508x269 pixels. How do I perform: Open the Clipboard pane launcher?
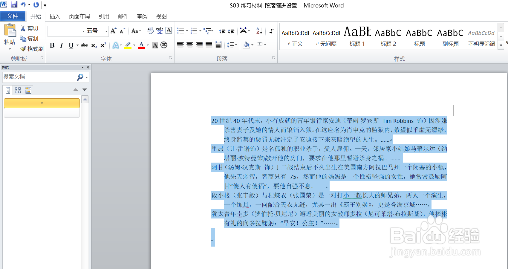42,58
